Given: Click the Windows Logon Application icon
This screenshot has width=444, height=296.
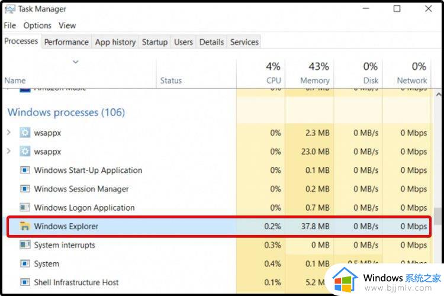Looking at the screenshot, I should (x=25, y=208).
